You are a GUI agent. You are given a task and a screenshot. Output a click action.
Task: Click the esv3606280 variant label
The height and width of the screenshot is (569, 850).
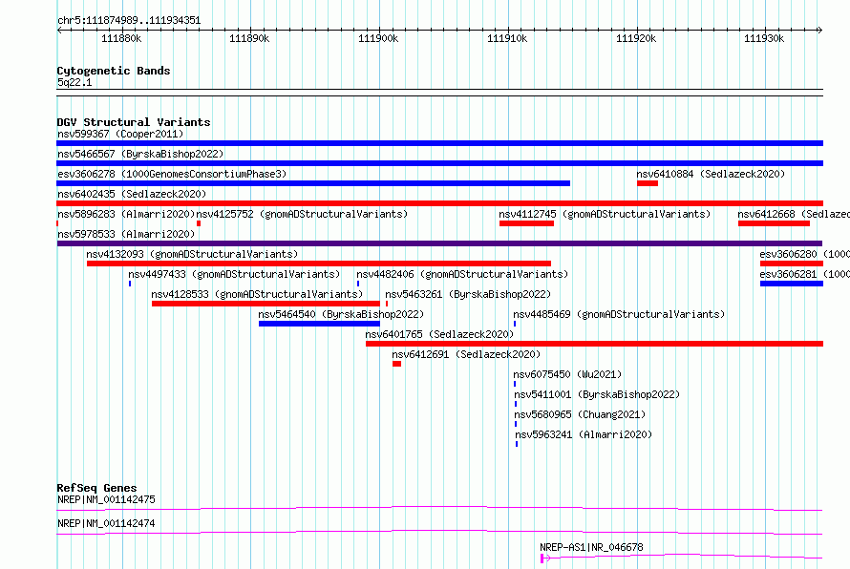pyautogui.click(x=804, y=254)
